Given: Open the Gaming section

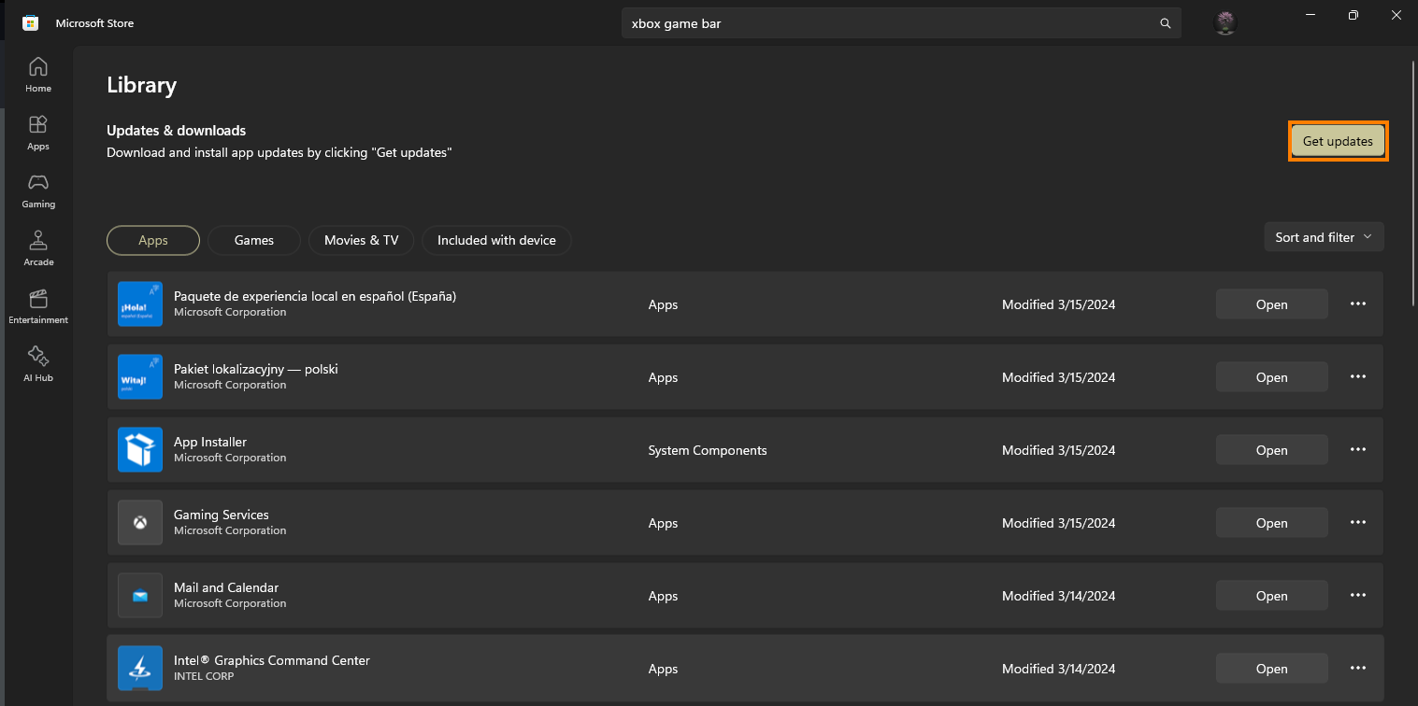Looking at the screenshot, I should coord(38,191).
